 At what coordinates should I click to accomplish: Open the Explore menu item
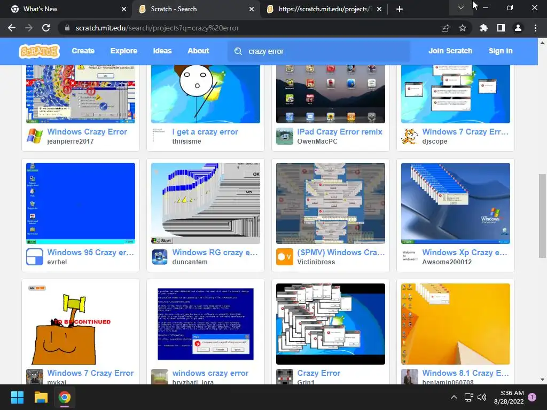coord(124,51)
